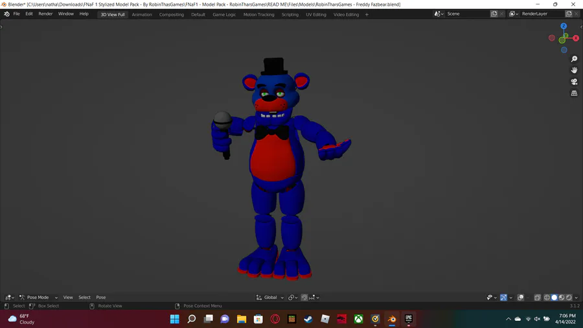Open the Blender logo menu
Image resolution: width=583 pixels, height=328 pixels.
click(6, 14)
